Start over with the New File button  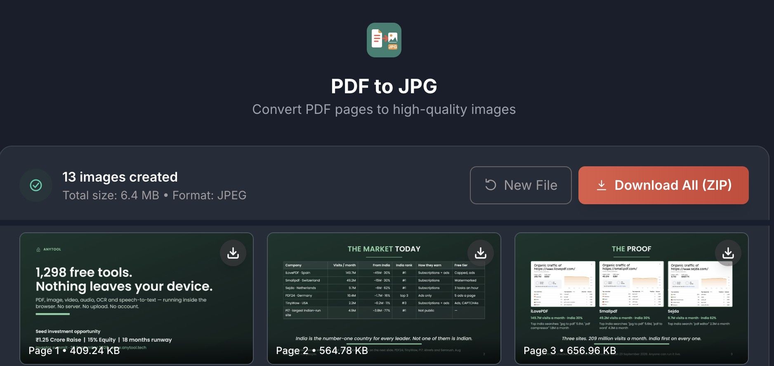click(521, 185)
